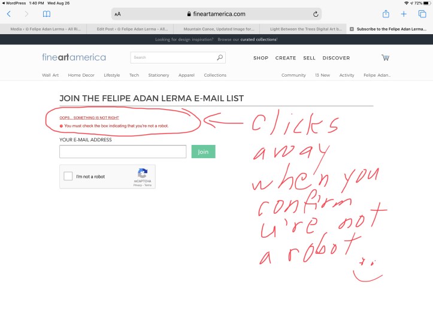Open the Safari share sheet icon
Screen dimensions: 433x324
pos(386,14)
